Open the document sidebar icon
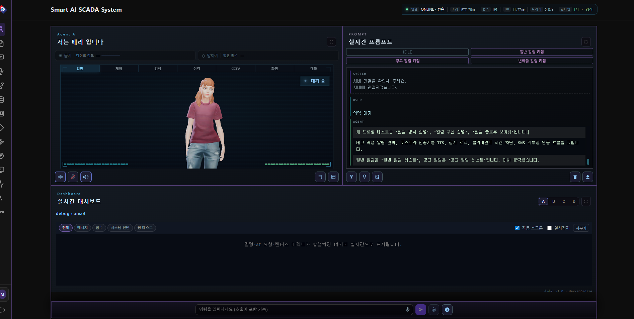The height and width of the screenshot is (319, 634). (2, 43)
